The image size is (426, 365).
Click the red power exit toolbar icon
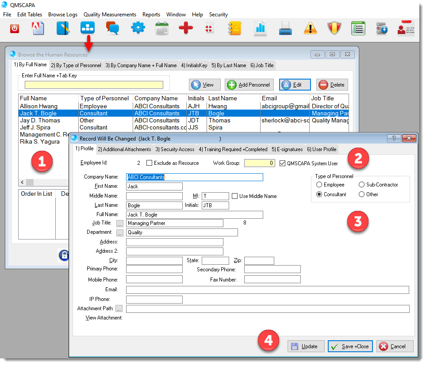(x=15, y=29)
